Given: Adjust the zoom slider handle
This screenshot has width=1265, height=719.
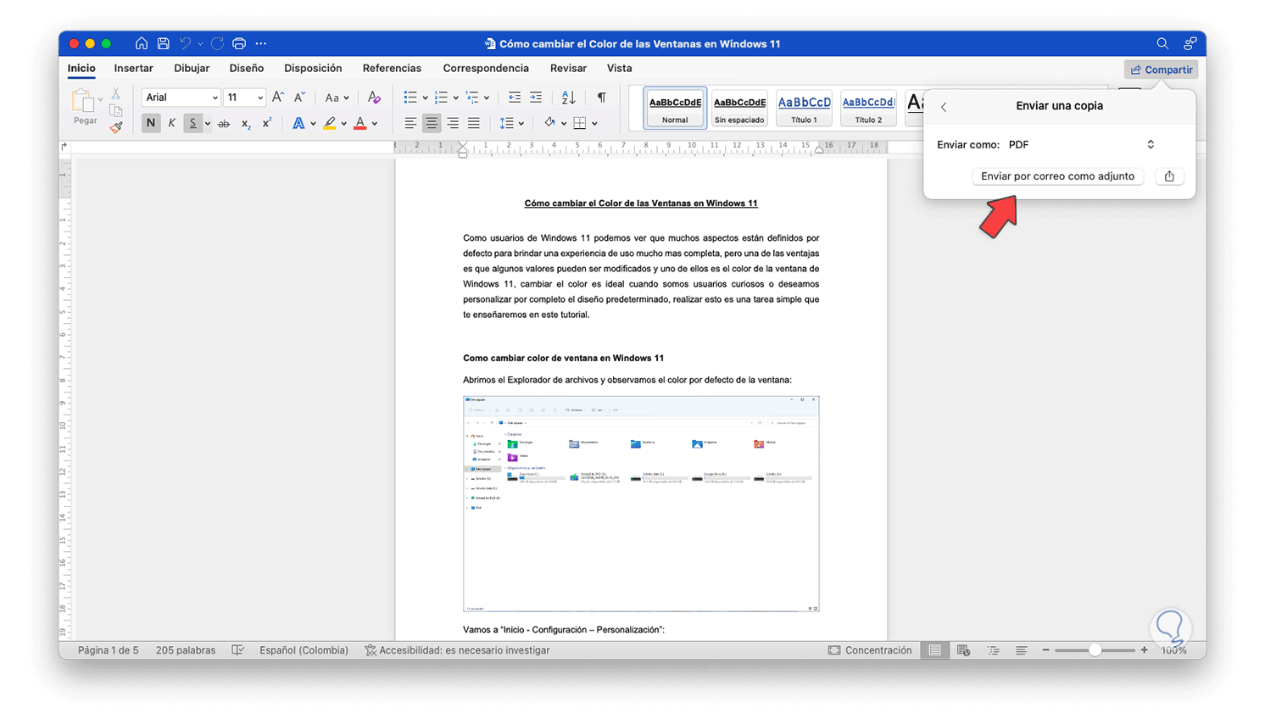Looking at the screenshot, I should click(1095, 650).
